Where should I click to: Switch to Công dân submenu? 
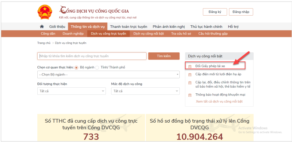[x=48, y=34]
